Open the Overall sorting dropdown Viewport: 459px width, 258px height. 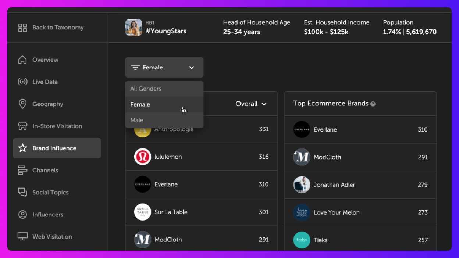tap(251, 104)
